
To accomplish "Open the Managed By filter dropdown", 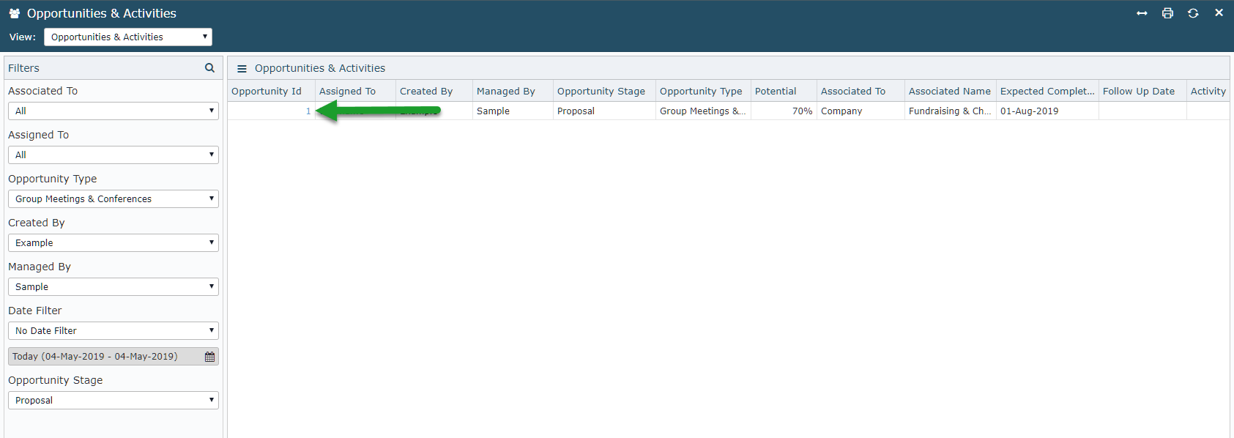I will click(x=113, y=286).
